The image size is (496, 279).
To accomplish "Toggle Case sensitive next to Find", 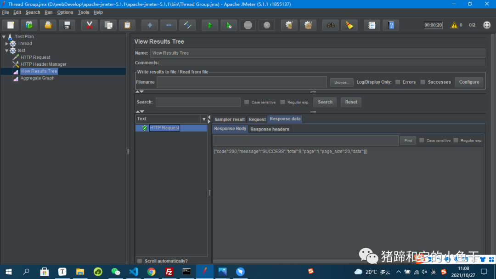I will (422, 140).
